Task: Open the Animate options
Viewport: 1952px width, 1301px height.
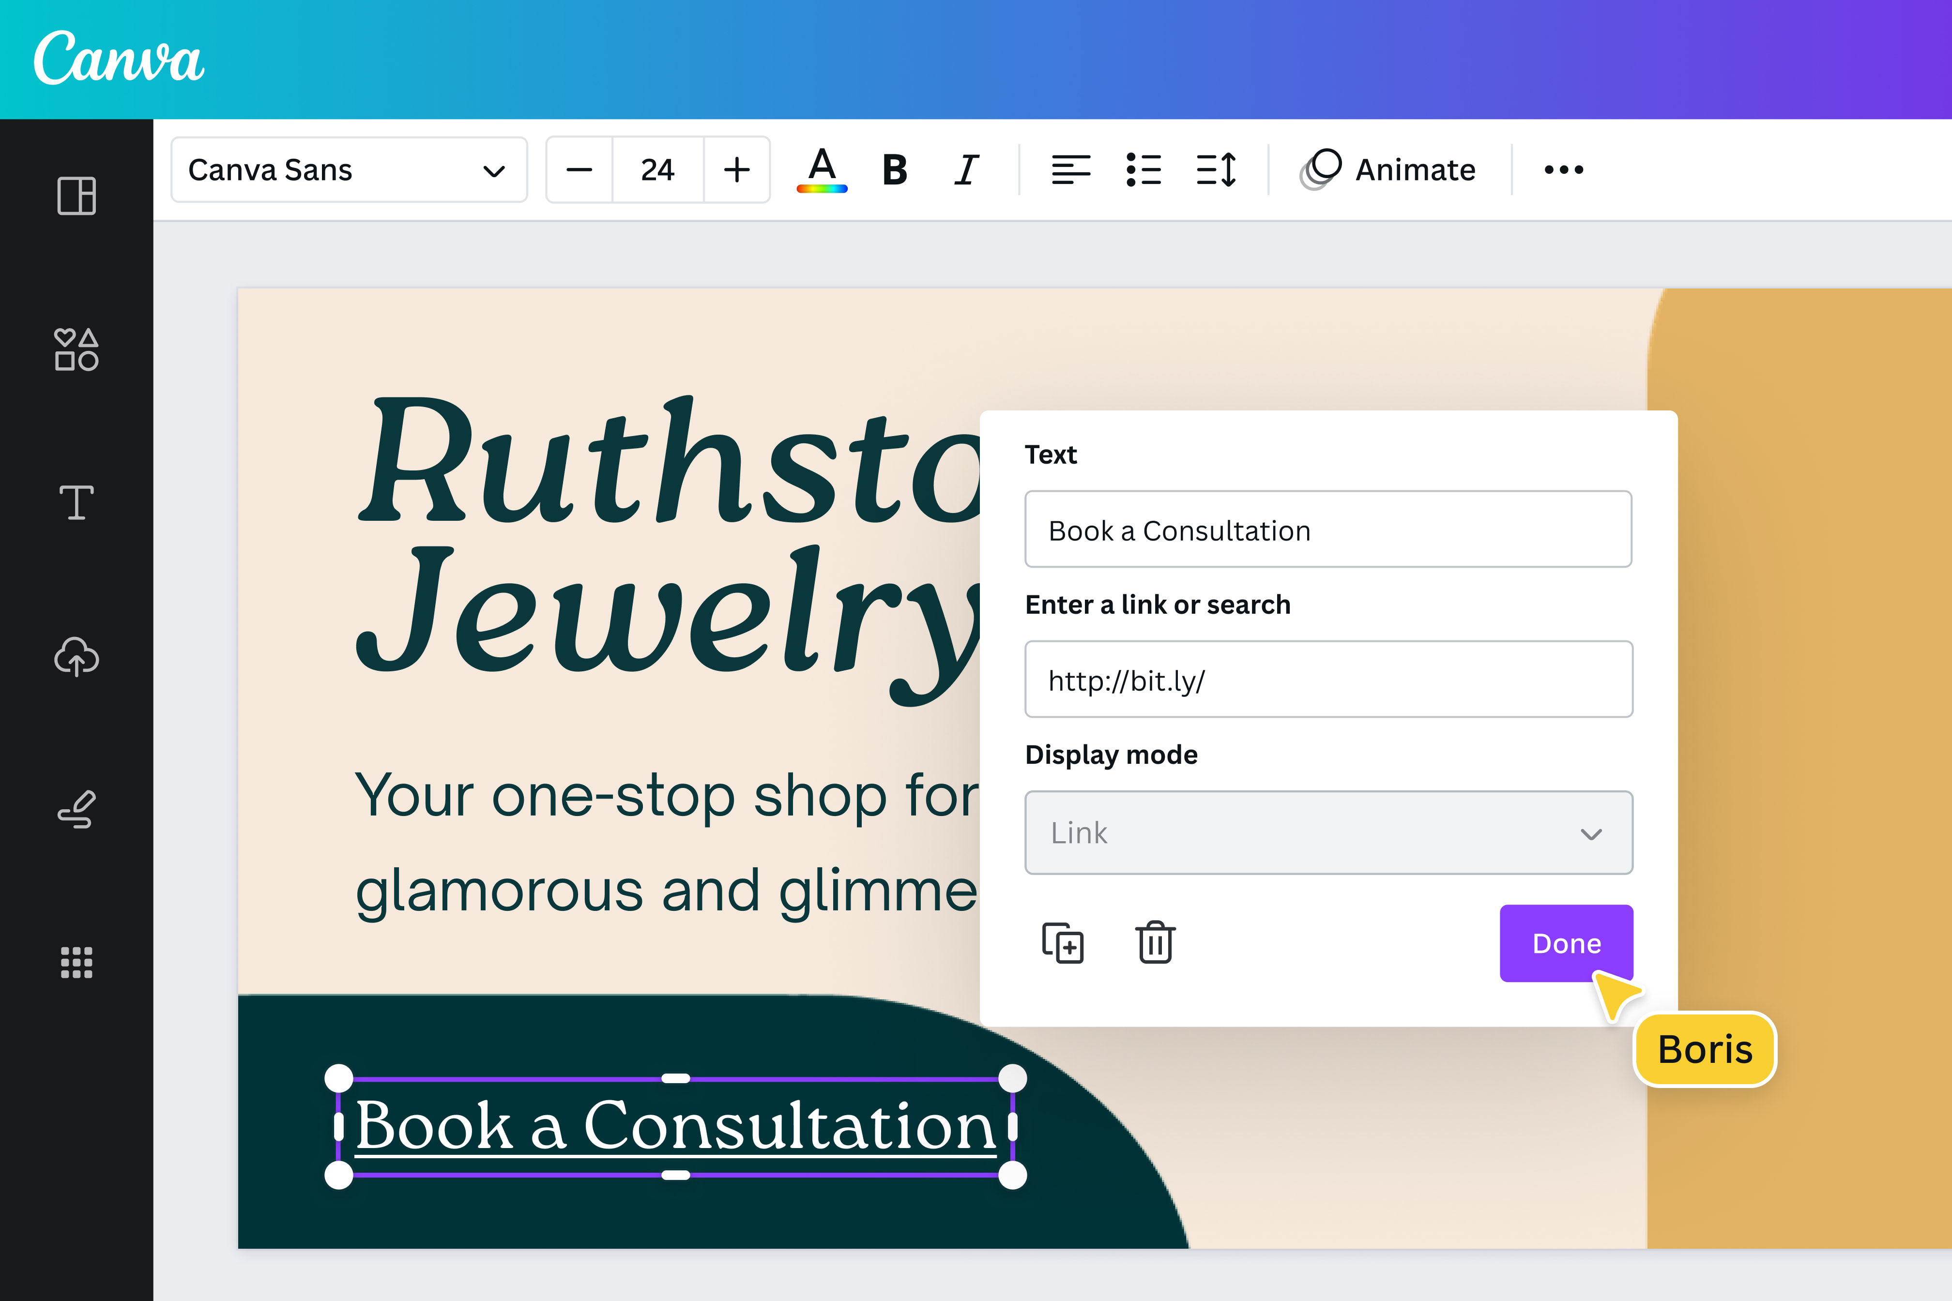Action: click(1388, 169)
